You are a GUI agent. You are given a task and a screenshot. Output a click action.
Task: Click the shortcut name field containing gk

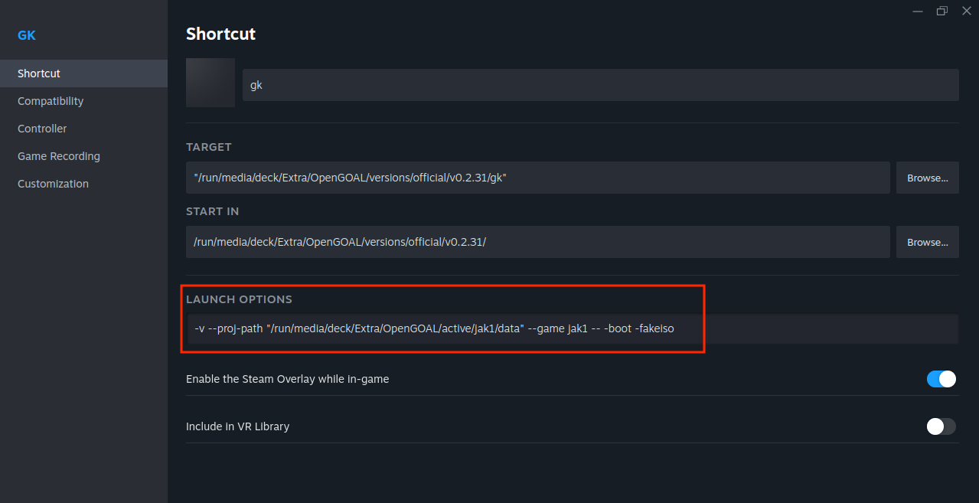[x=600, y=85]
